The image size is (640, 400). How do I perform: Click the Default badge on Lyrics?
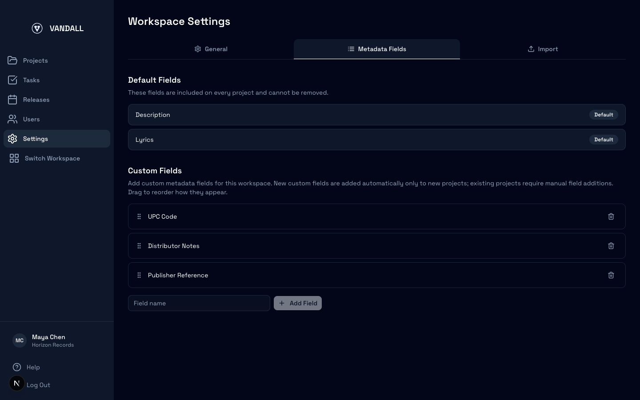[604, 140]
